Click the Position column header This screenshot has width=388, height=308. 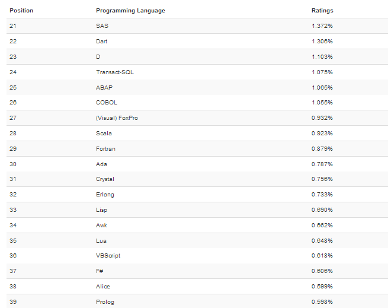click(21, 11)
